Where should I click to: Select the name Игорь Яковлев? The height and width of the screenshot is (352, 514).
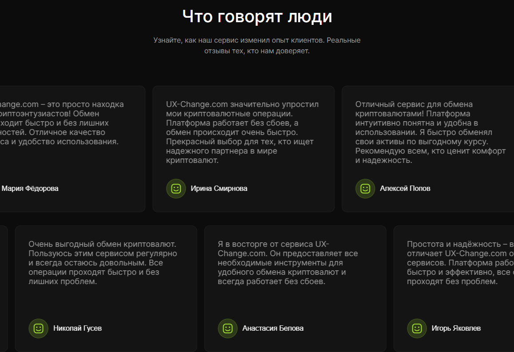click(x=456, y=328)
